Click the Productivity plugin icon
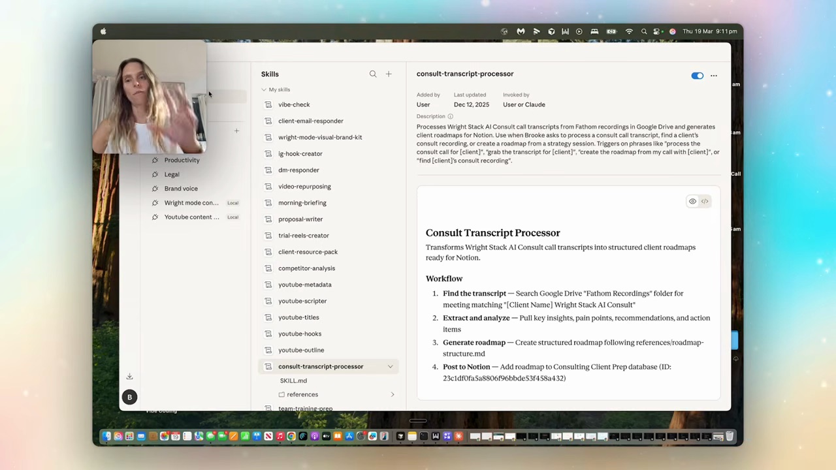Viewport: 836px width, 470px height. (155, 160)
